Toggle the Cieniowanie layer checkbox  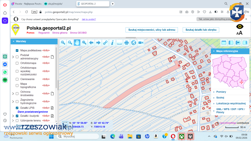(17, 79)
